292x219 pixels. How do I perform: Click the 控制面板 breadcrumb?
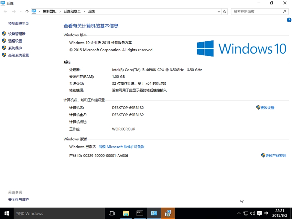pyautogui.click(x=49, y=12)
